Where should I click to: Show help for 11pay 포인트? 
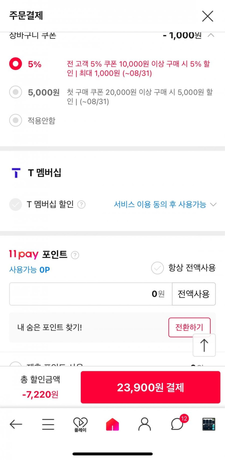pyautogui.click(x=75, y=255)
